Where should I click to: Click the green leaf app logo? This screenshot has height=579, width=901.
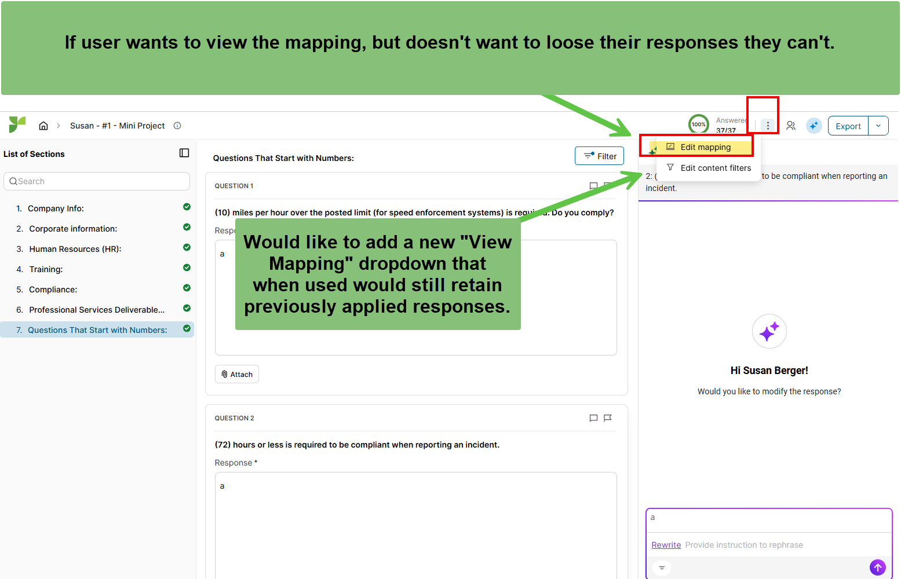(x=17, y=124)
